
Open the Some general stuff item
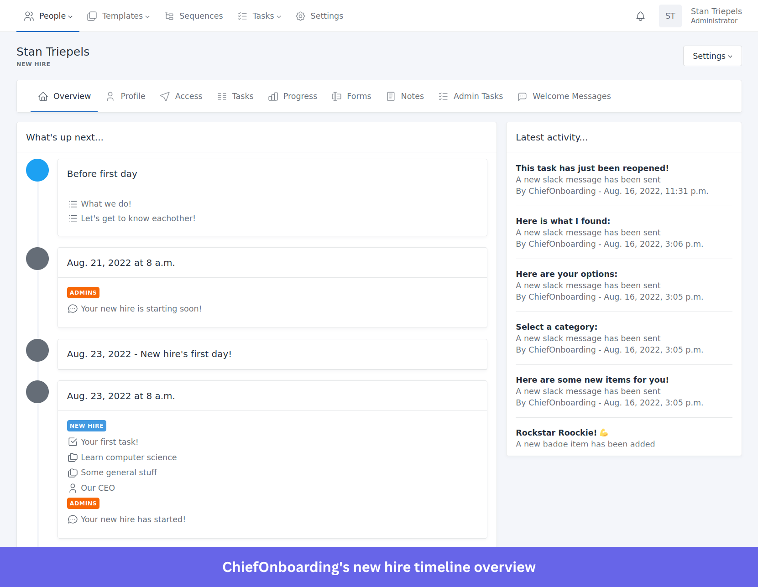click(x=119, y=473)
